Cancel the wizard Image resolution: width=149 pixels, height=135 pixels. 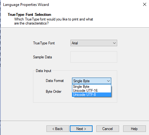(x=108, y=129)
